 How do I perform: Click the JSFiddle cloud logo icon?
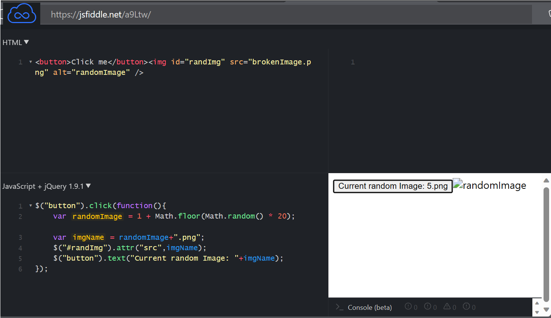point(22,14)
